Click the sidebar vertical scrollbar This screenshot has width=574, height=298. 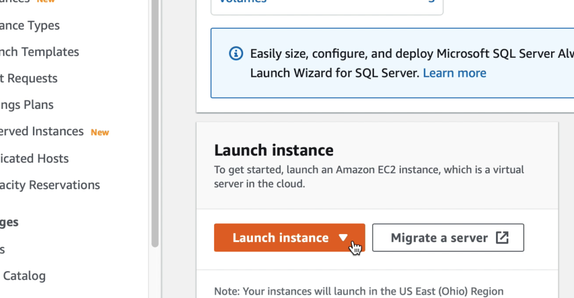click(155, 123)
